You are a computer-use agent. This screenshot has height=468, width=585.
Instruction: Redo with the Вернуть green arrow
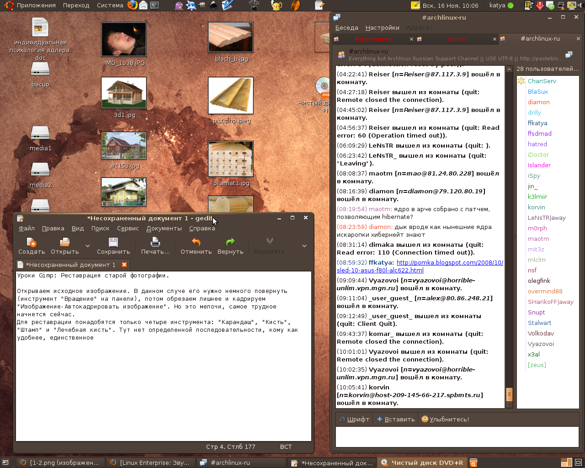(x=230, y=242)
